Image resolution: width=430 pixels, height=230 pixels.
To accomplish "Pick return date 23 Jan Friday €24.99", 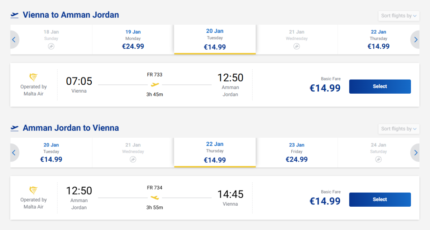I will 296,152.
